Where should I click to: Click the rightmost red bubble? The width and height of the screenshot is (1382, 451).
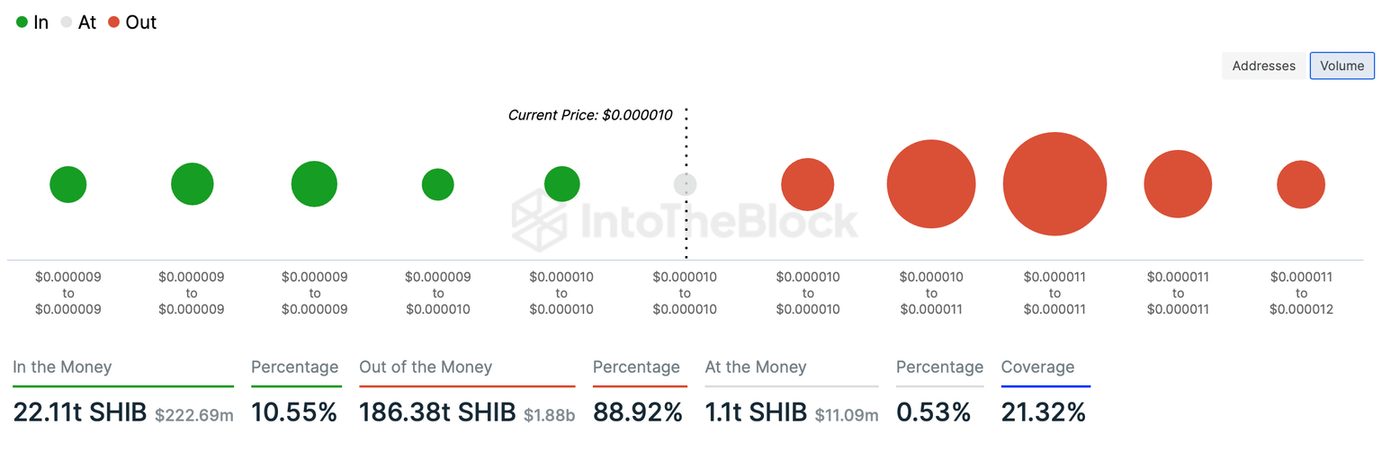(1300, 184)
